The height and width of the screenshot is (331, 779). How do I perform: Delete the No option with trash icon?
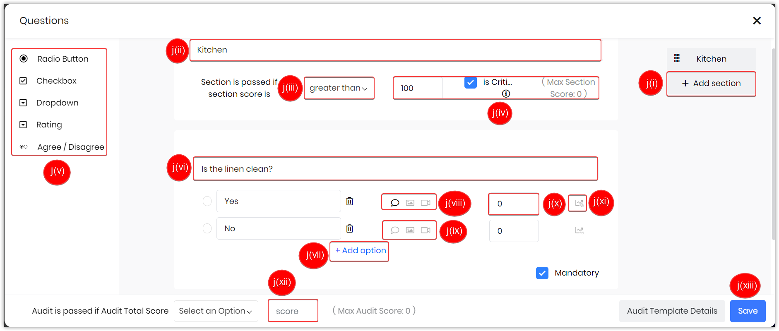[350, 228]
